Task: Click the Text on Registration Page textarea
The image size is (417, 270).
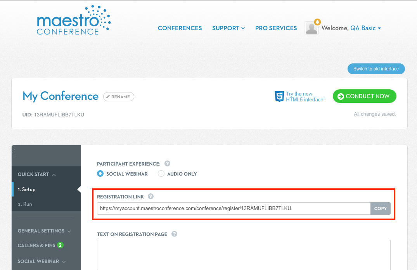Action: [x=244, y=255]
